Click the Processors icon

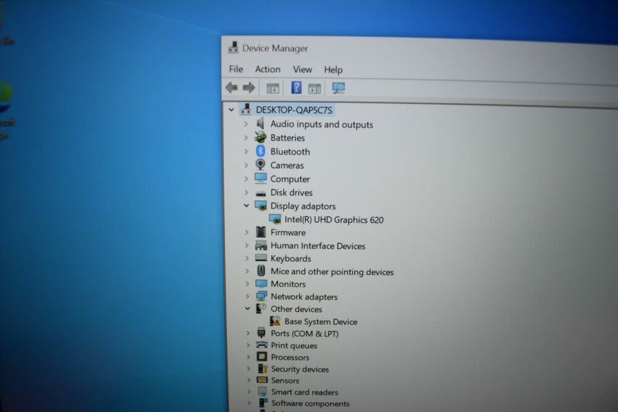click(261, 357)
